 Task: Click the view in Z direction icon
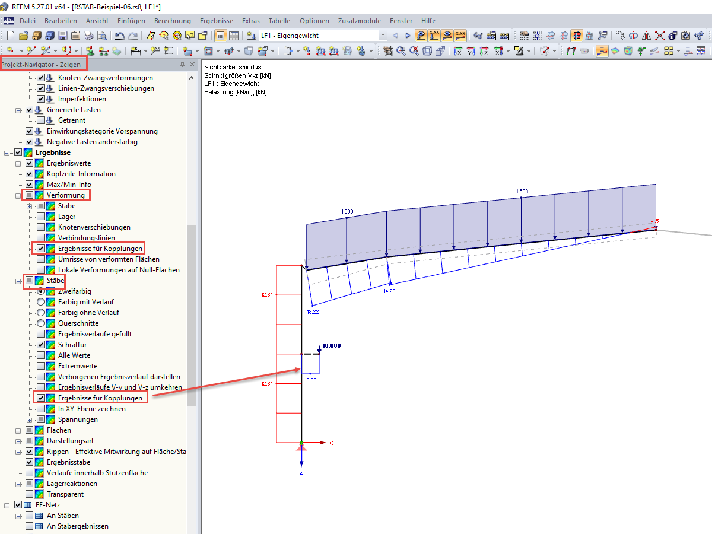point(484,51)
